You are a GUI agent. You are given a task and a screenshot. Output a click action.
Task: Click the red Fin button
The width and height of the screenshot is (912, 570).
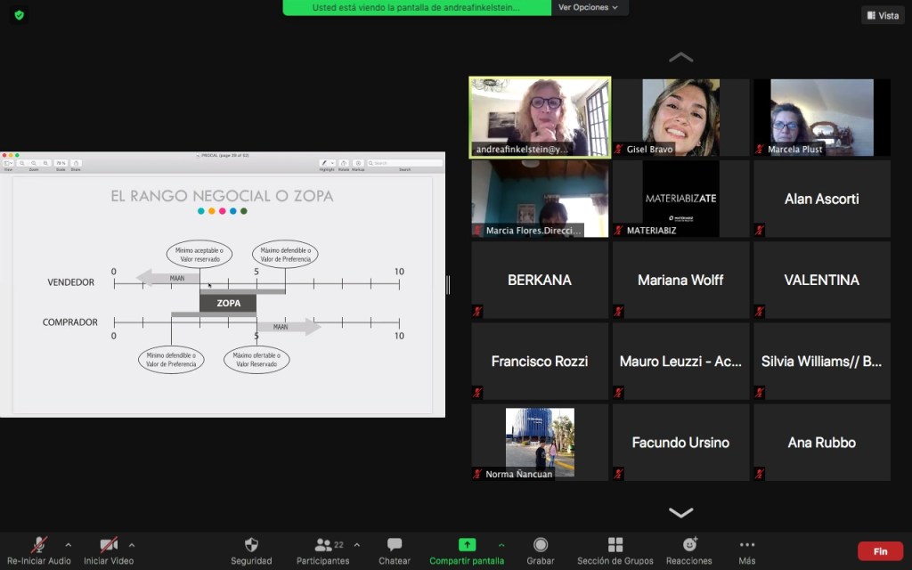coord(880,550)
